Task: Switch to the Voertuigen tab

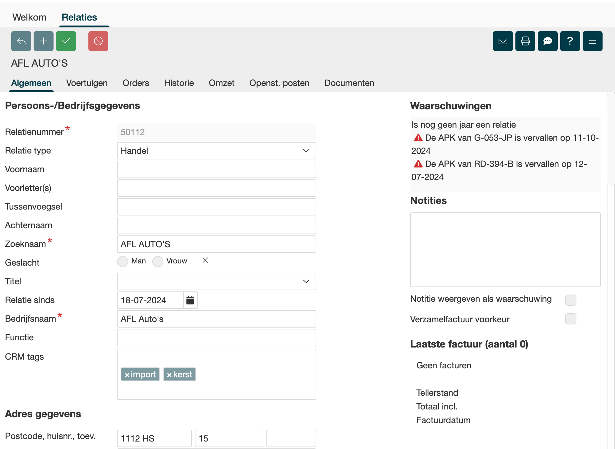Action: pyautogui.click(x=87, y=83)
